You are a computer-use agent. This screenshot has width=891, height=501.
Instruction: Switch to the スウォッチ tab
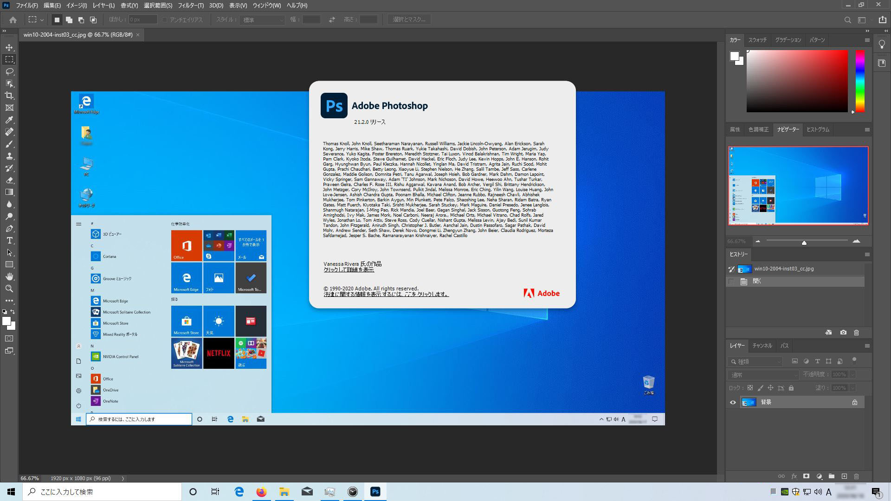click(757, 40)
